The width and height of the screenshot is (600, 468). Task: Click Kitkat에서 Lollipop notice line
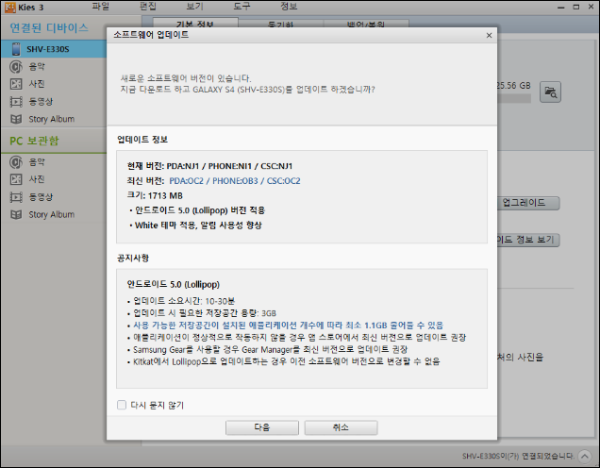point(284,361)
